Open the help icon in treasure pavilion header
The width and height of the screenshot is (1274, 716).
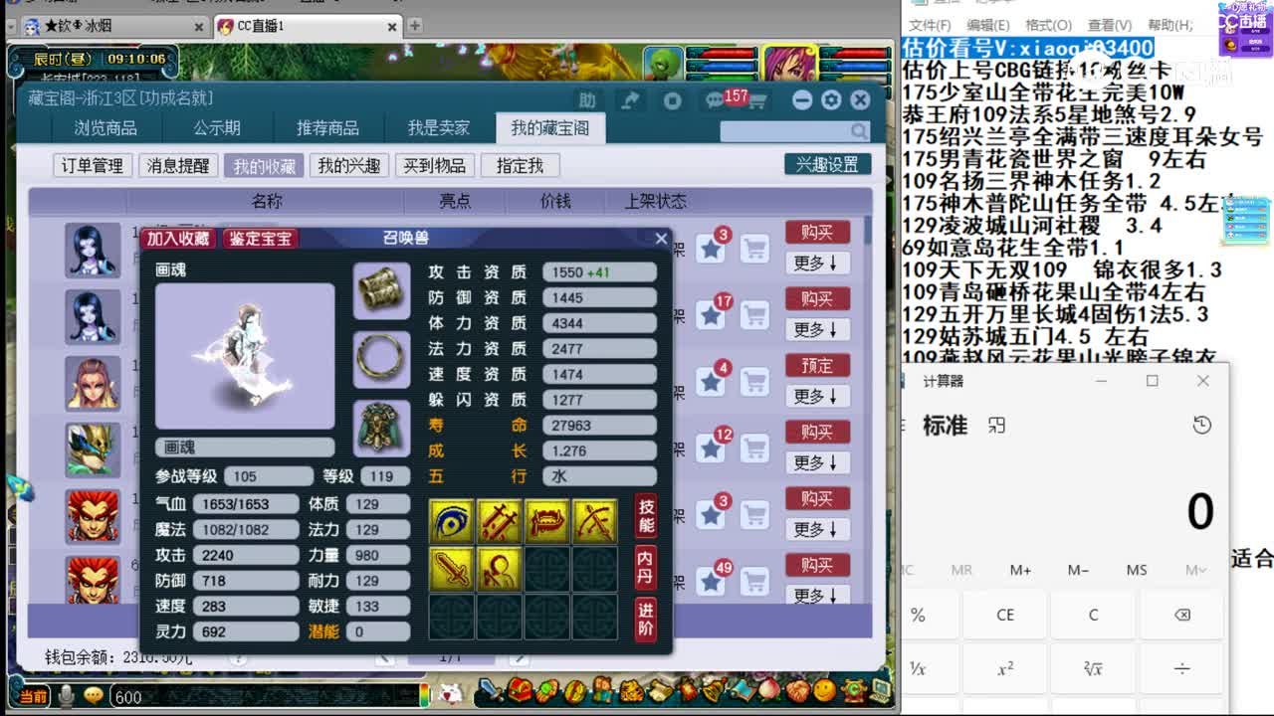pos(587,100)
